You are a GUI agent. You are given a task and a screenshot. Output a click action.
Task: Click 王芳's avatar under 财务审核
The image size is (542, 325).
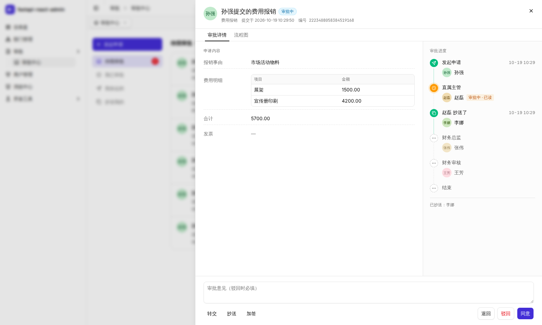point(447,173)
